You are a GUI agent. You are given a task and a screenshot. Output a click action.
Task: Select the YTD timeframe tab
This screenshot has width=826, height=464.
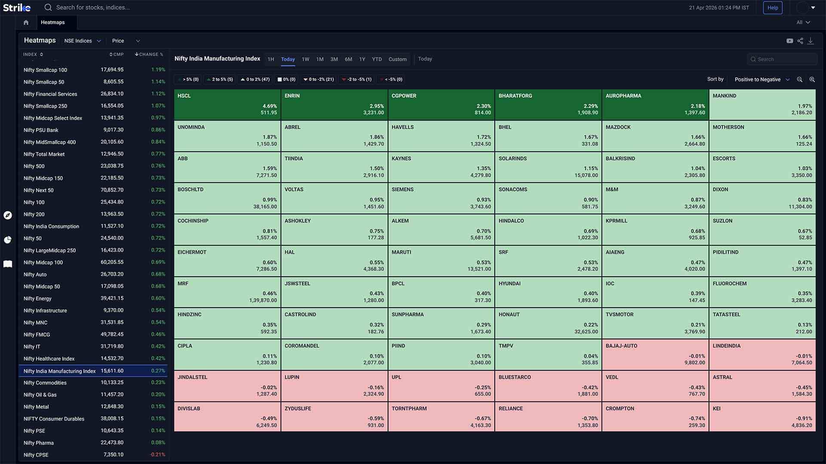pos(377,59)
